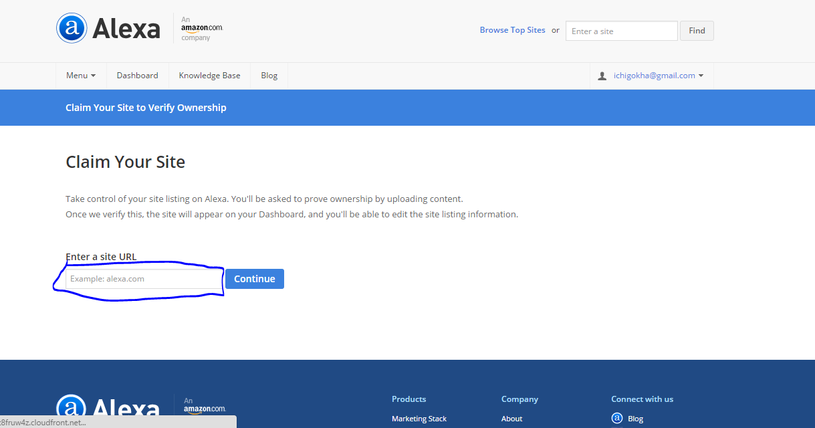The image size is (815, 428).
Task: Expand the Menu dropdown
Action: tap(81, 76)
